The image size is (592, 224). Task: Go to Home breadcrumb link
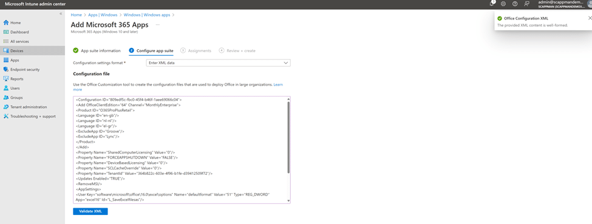[x=76, y=15]
